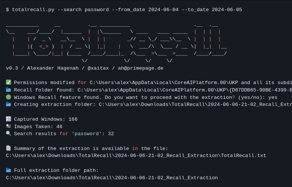This screenshot has width=292, height=187.
Task: Click the --to_date 2024-06-05 argument
Action: pos(212,10)
